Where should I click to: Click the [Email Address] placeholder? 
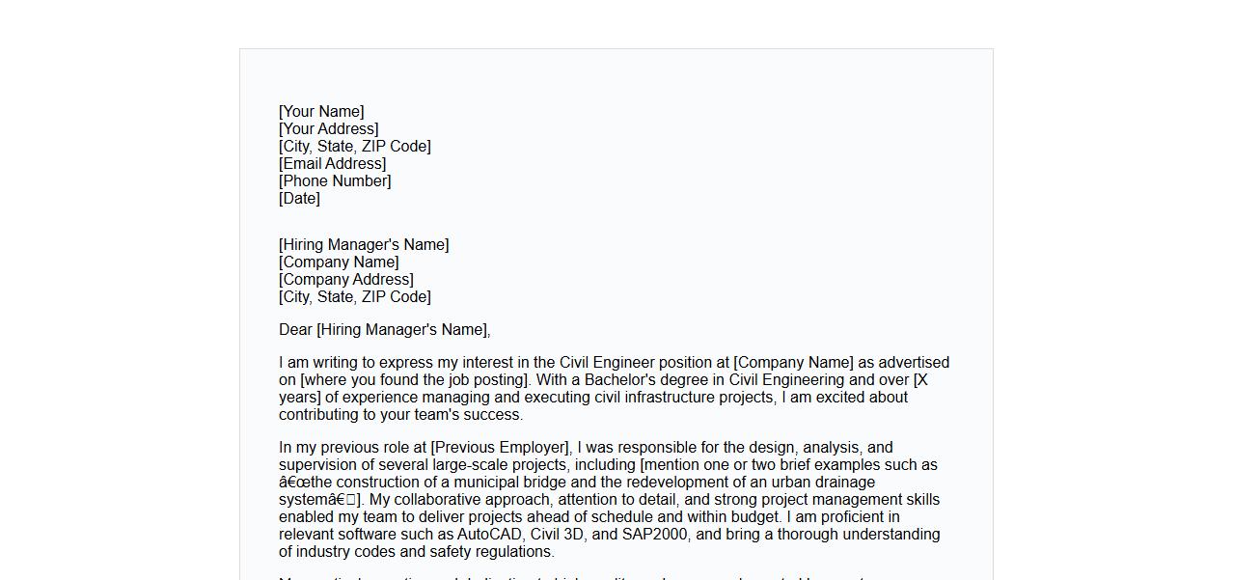click(x=332, y=164)
